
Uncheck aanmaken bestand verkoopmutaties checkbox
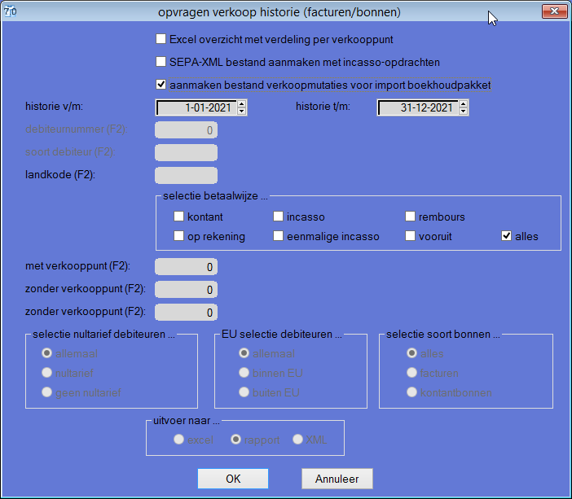(161, 84)
